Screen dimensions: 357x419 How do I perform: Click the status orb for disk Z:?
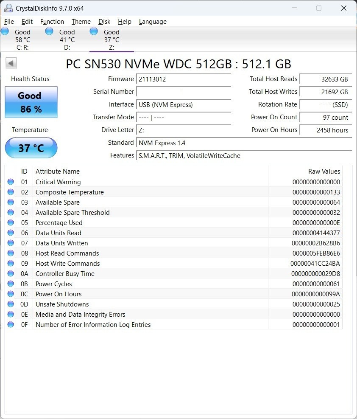click(x=94, y=31)
